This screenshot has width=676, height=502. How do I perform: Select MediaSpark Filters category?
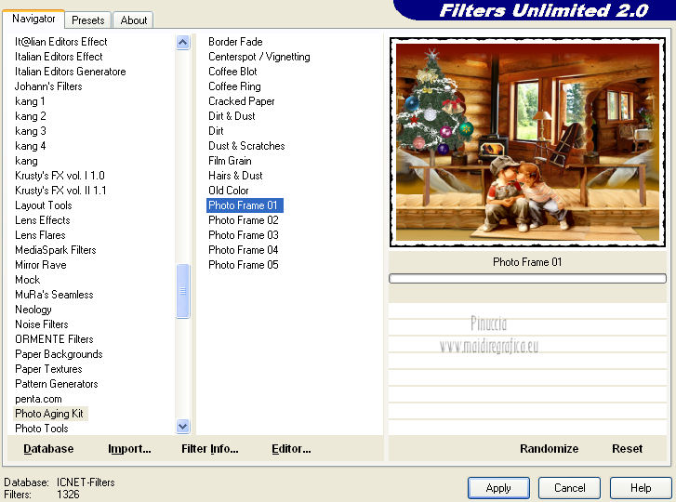coord(55,250)
